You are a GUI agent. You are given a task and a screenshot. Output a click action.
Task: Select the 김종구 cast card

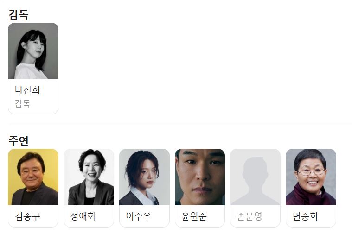tap(33, 188)
